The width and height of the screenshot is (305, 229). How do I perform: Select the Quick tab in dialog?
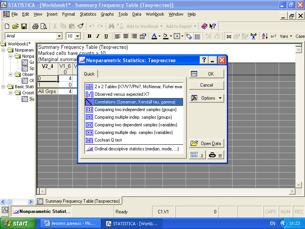tap(89, 74)
